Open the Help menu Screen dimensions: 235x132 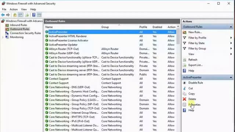[x=33, y=9]
